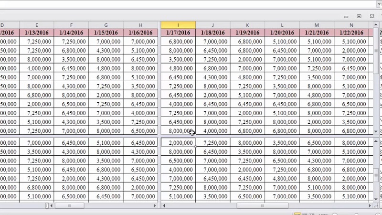The width and height of the screenshot is (382, 215).
Task: Select 8,000,000 cell in column L upper pane
Action: [282, 122]
